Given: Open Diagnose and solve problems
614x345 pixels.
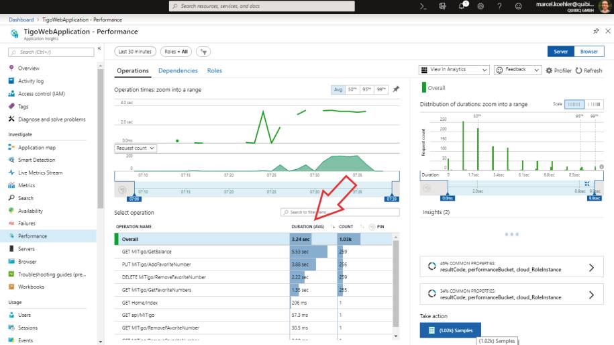Looking at the screenshot, I should click(51, 119).
